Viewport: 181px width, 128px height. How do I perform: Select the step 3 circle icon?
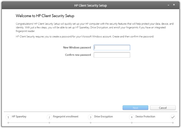[90, 117]
